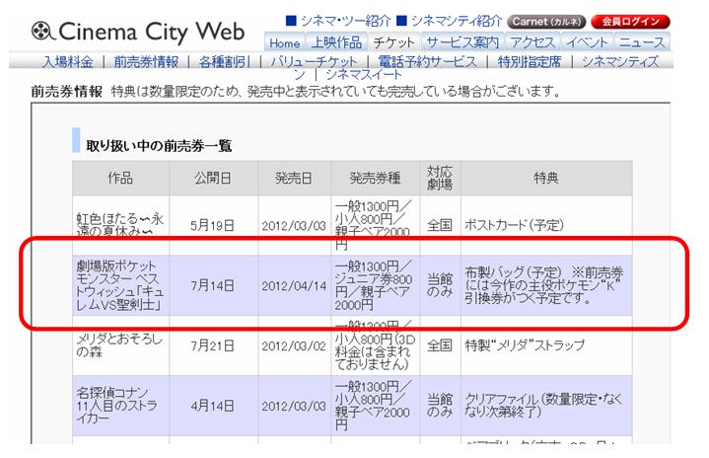The width and height of the screenshot is (709, 458).
Task: Click the 2012/03/02 sale date cell
Action: (294, 345)
